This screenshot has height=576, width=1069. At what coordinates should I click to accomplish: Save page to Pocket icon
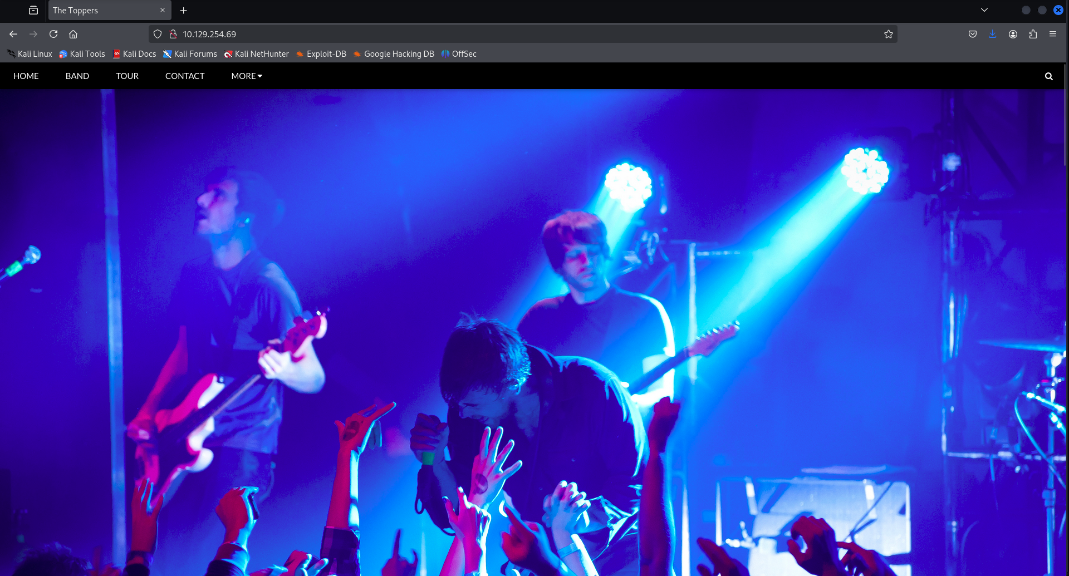pyautogui.click(x=972, y=34)
